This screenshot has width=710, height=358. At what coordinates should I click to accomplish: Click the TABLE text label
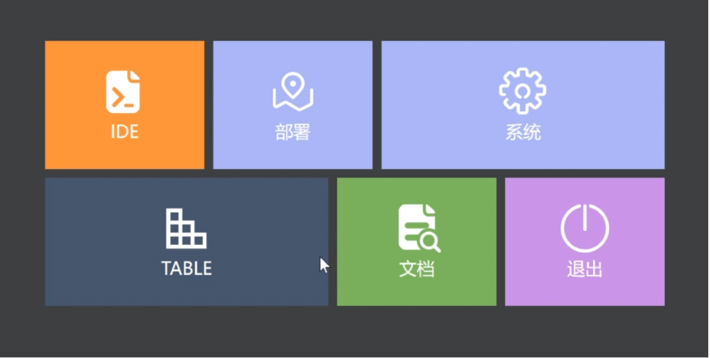tap(186, 268)
